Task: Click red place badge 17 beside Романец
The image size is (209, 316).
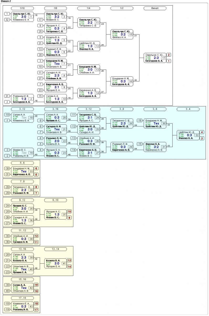Action: coord(36,310)
